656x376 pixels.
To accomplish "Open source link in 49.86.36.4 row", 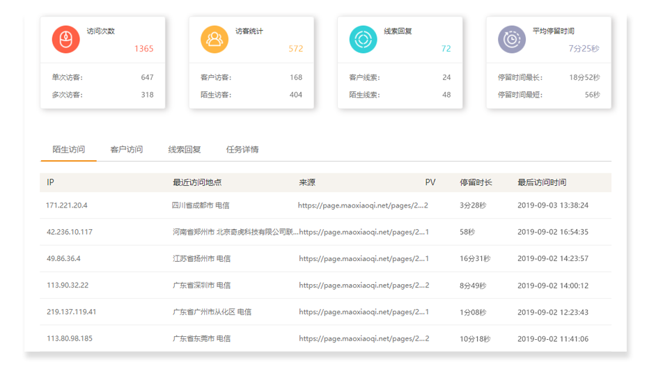I will [x=361, y=258].
